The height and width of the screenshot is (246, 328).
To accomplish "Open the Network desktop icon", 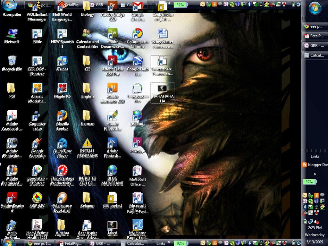I will point(12,36).
